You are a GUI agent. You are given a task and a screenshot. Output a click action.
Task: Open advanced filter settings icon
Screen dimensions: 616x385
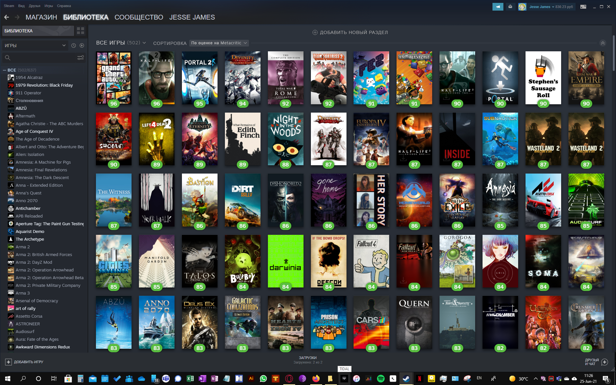pyautogui.click(x=81, y=58)
